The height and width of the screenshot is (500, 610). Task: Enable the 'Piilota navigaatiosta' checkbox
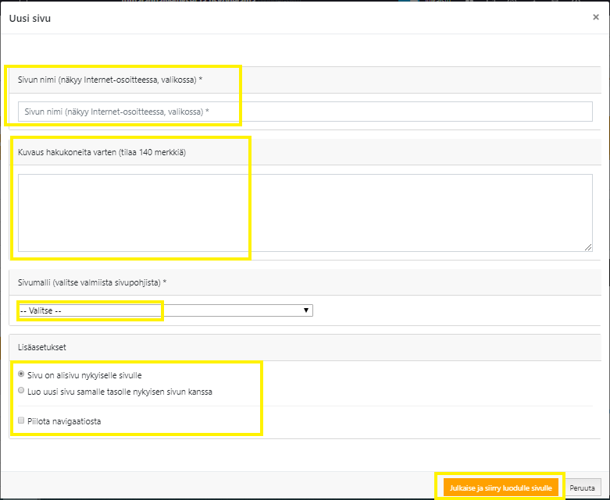click(21, 420)
